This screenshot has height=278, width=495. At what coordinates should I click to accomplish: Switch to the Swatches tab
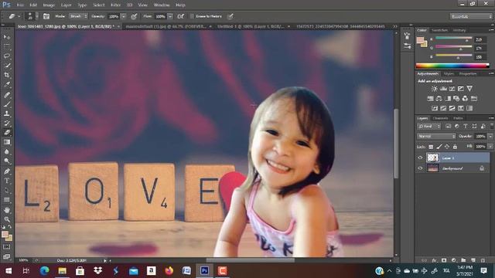[x=439, y=30]
